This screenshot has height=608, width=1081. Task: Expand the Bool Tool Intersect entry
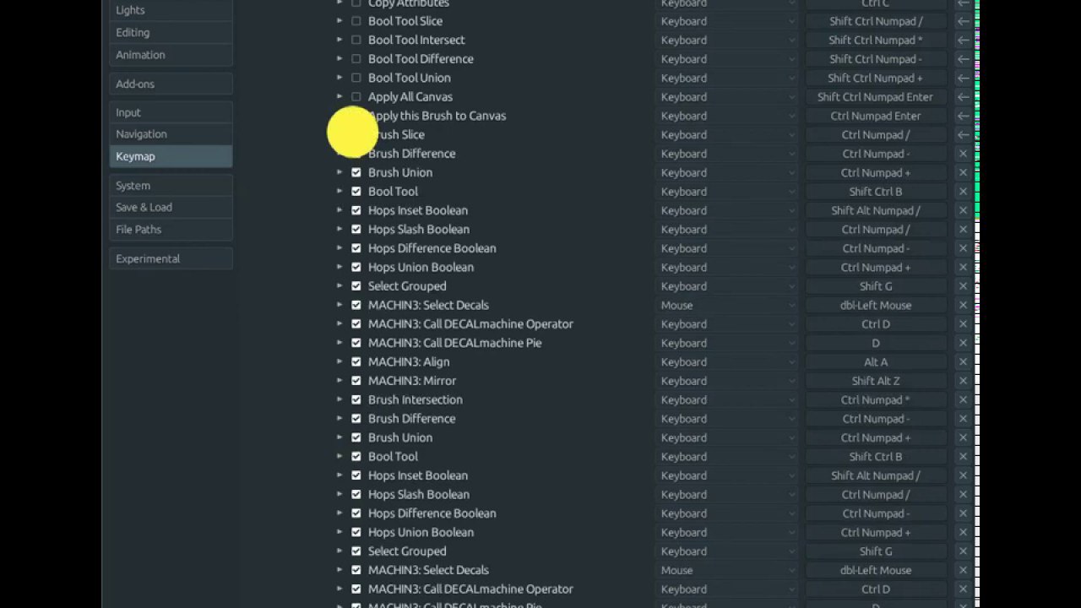(x=340, y=40)
